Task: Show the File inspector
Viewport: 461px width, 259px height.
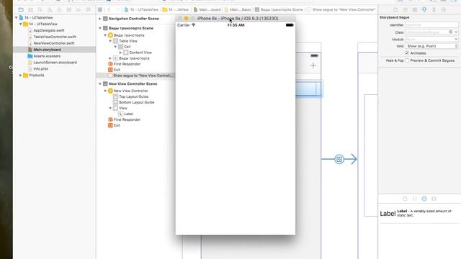Action: (x=395, y=9)
